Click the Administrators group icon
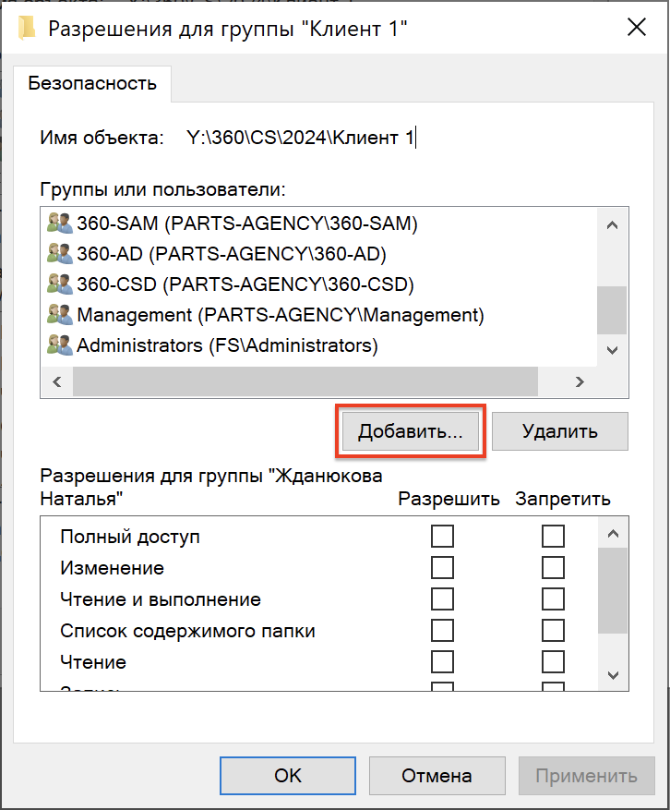Screen dimensions: 670x810 tap(59, 345)
